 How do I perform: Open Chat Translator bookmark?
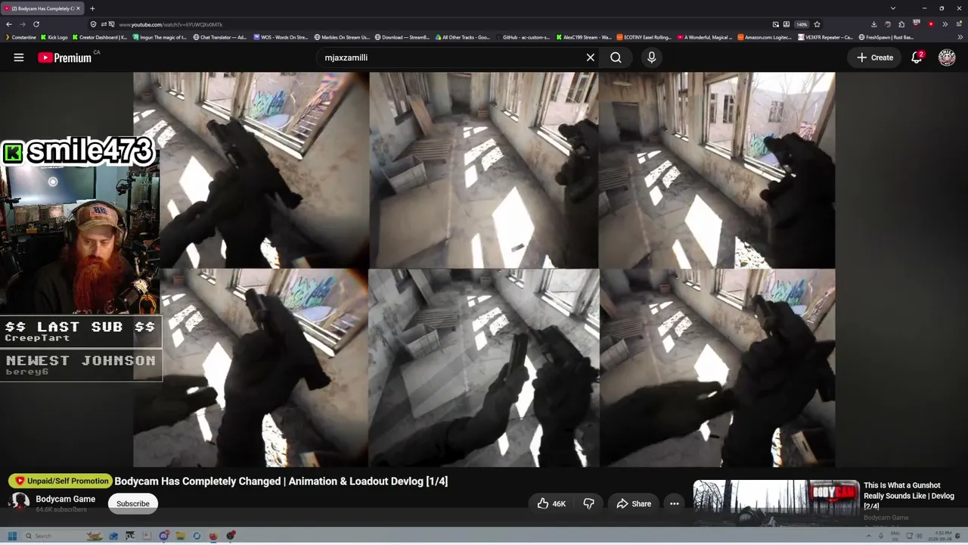coord(220,37)
